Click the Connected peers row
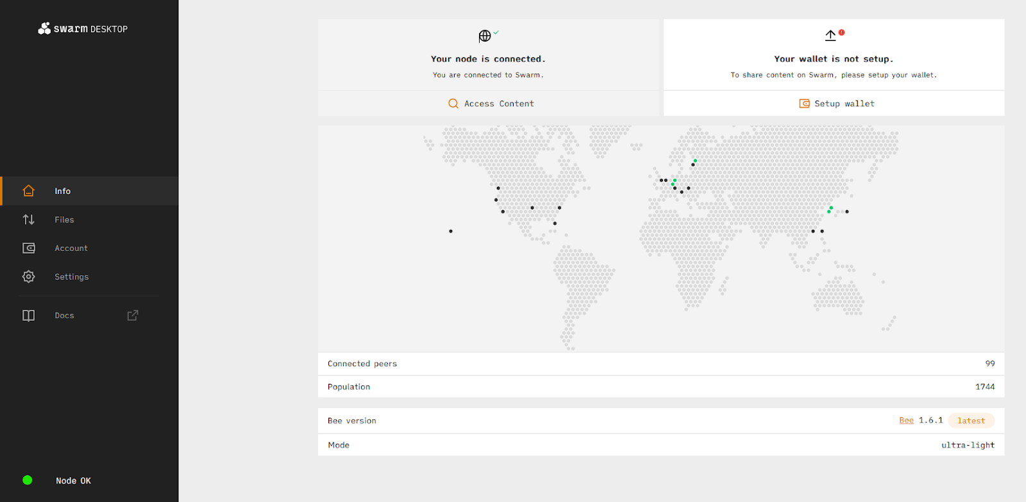The width and height of the screenshot is (1026, 502). click(660, 364)
